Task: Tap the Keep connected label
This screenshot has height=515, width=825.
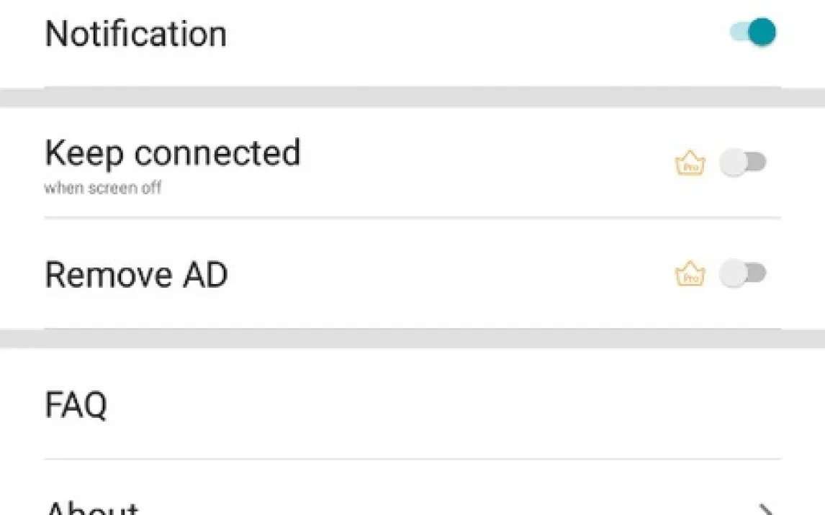Action: pyautogui.click(x=172, y=153)
